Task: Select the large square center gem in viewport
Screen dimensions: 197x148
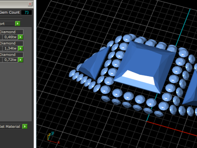Action: pos(145,67)
